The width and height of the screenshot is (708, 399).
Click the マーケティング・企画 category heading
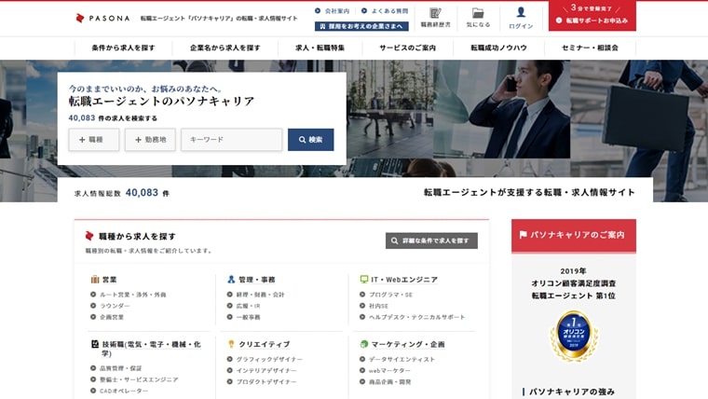(x=408, y=344)
